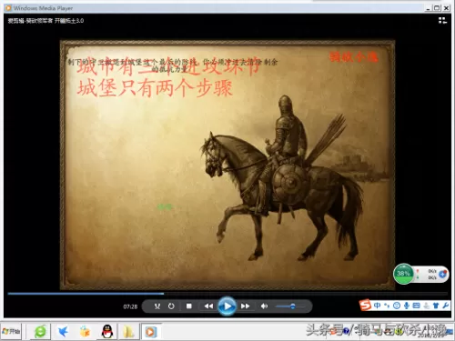Stop the video playback
Screen dimensions: 455x341
189,306
